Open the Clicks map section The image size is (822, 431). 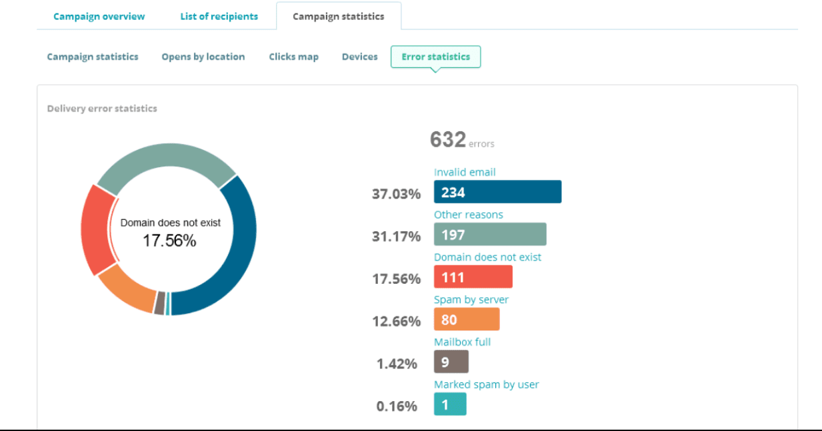[293, 57]
